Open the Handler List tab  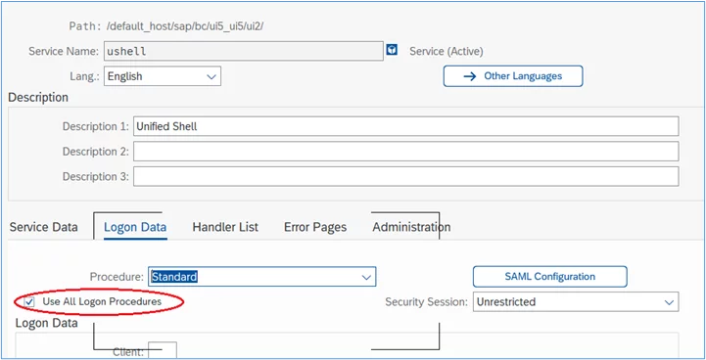pos(225,227)
